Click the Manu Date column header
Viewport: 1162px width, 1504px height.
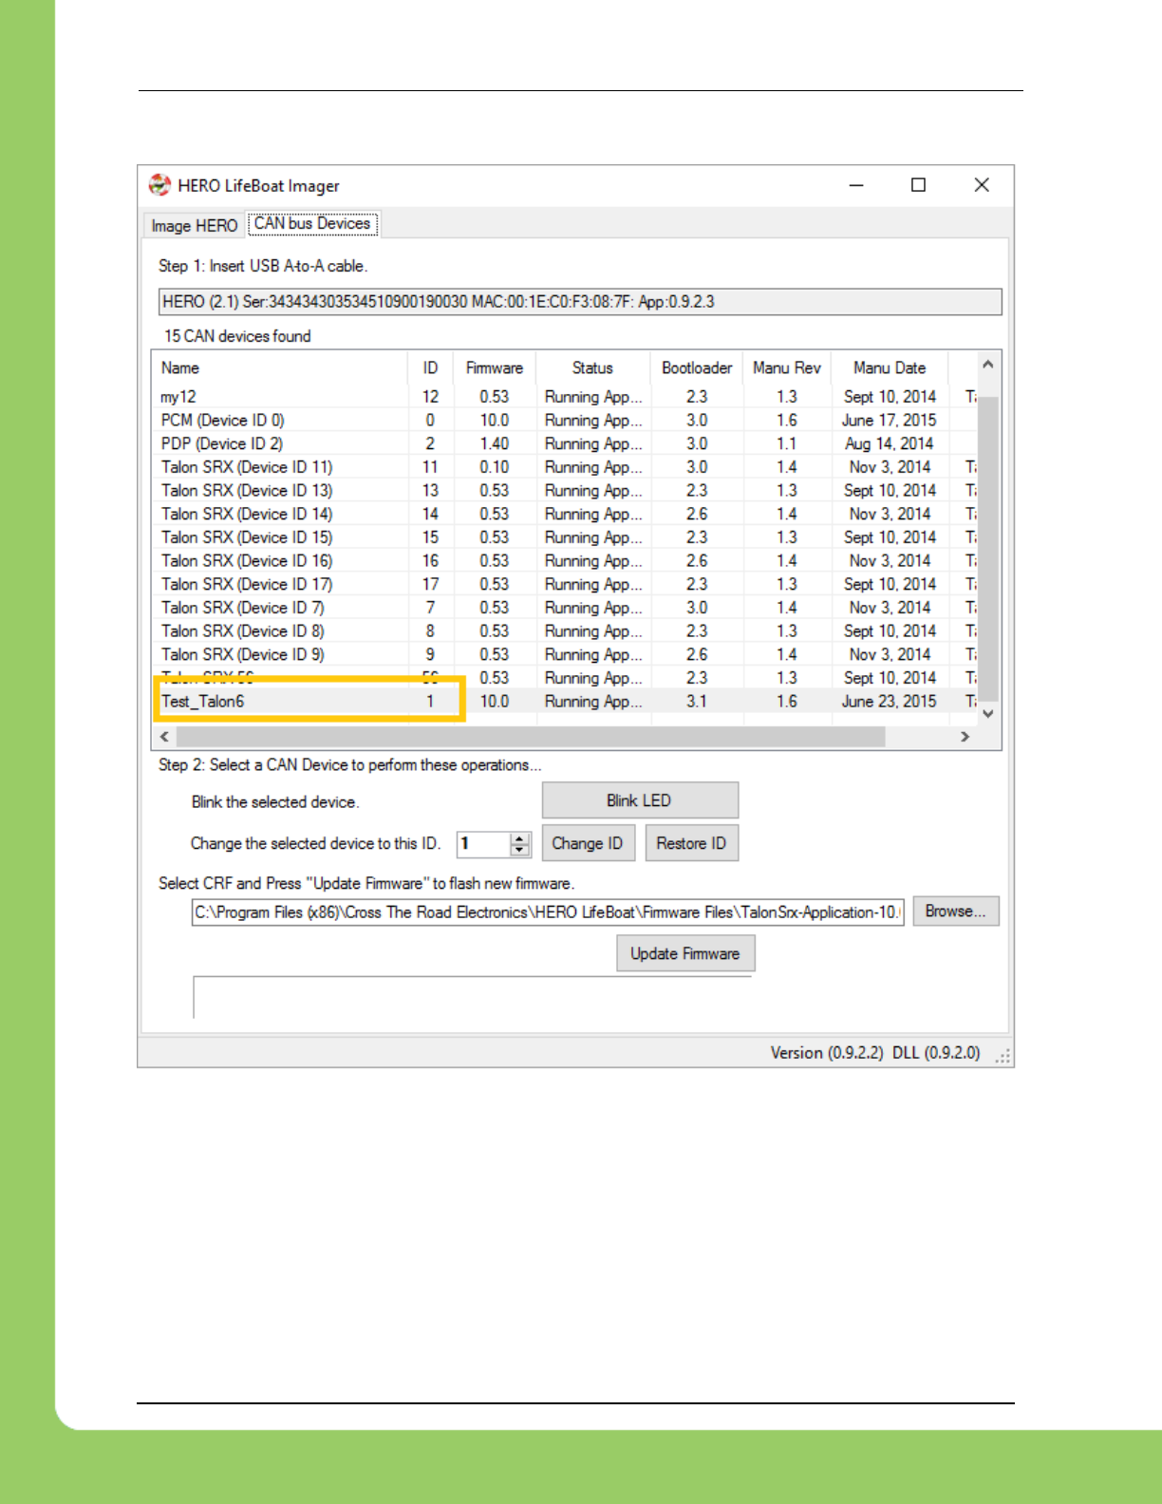coord(890,368)
